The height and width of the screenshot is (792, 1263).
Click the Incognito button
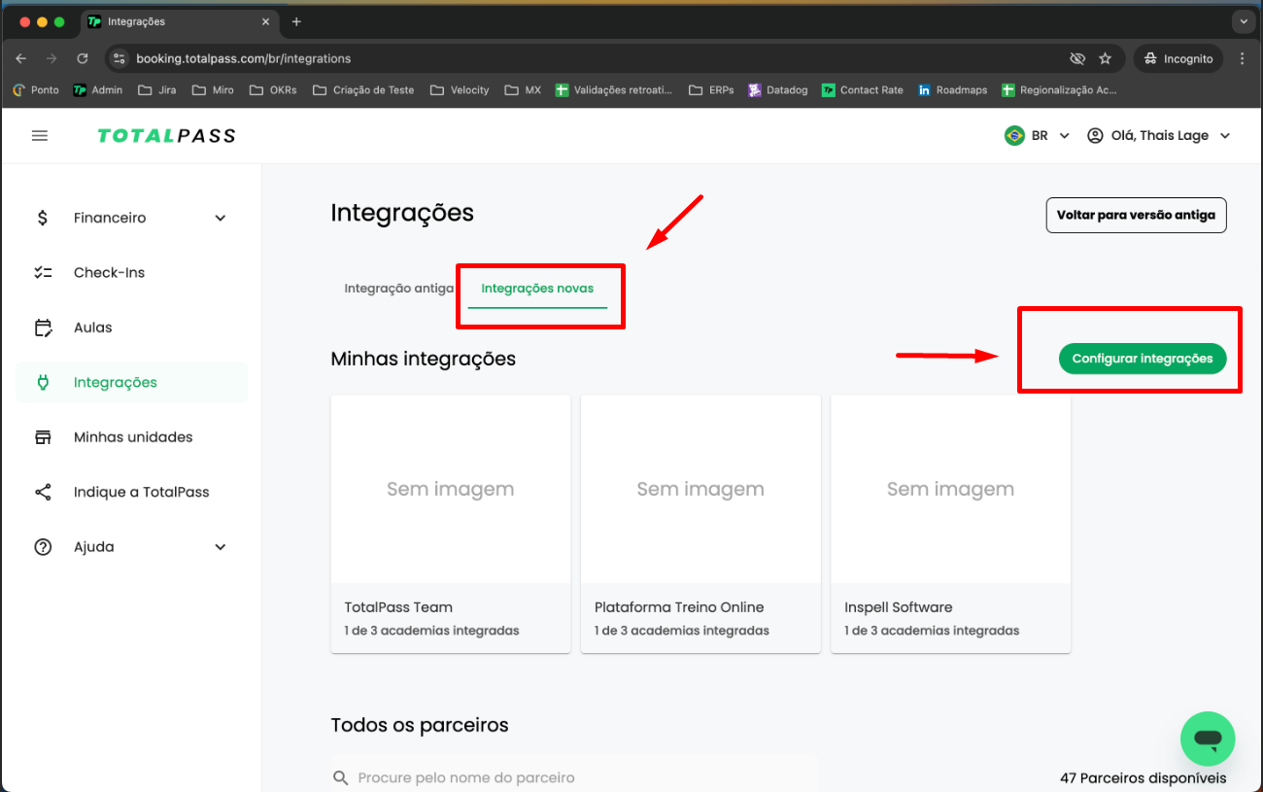pyautogui.click(x=1178, y=58)
